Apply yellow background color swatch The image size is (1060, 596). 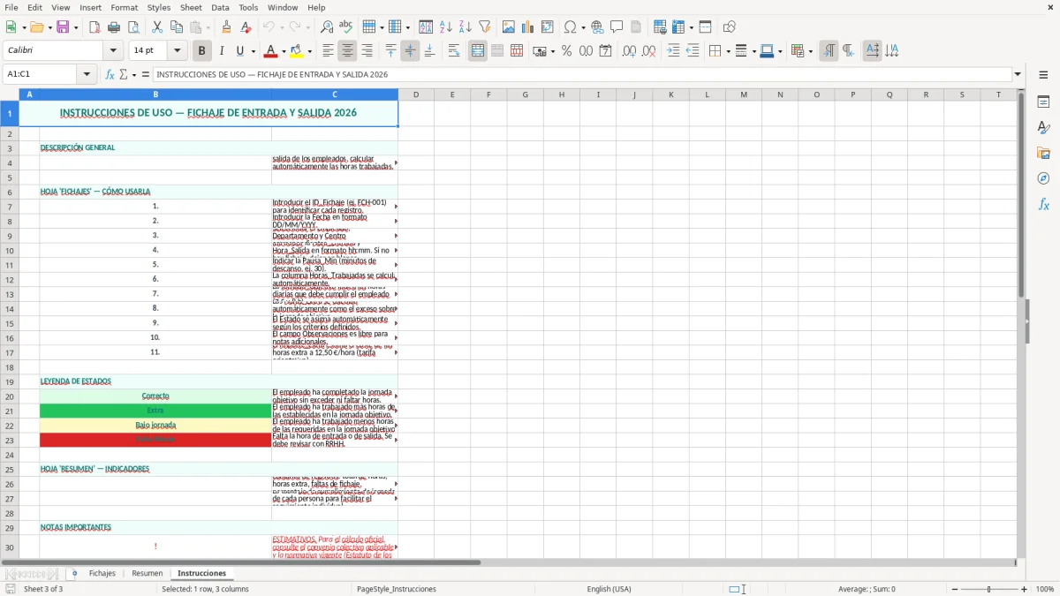pos(298,51)
